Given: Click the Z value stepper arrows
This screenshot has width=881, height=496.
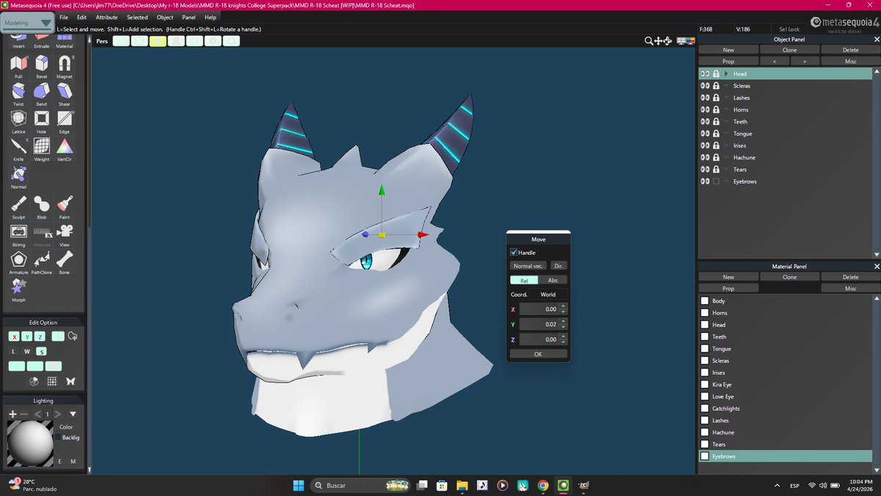Looking at the screenshot, I should point(562,339).
